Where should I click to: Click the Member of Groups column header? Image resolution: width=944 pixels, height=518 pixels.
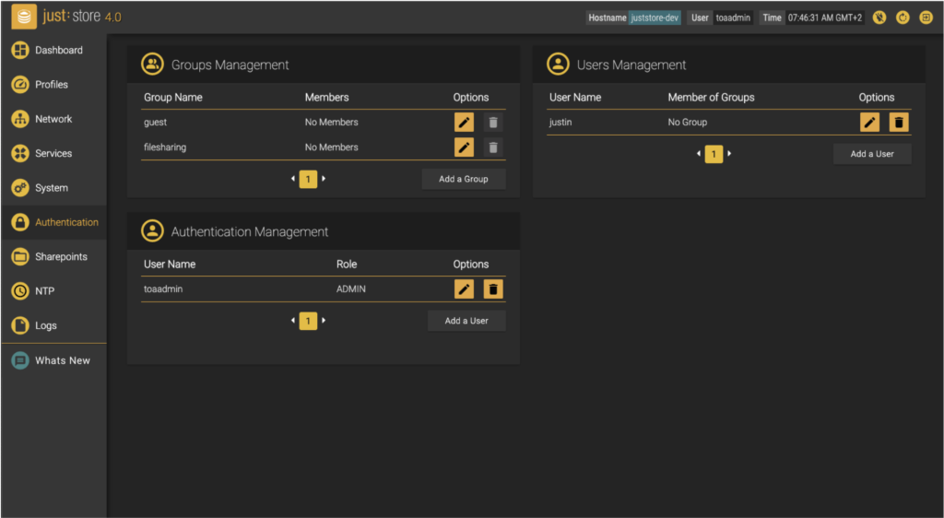pyautogui.click(x=711, y=98)
